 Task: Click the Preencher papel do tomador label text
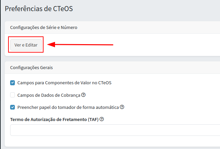tap(68, 107)
